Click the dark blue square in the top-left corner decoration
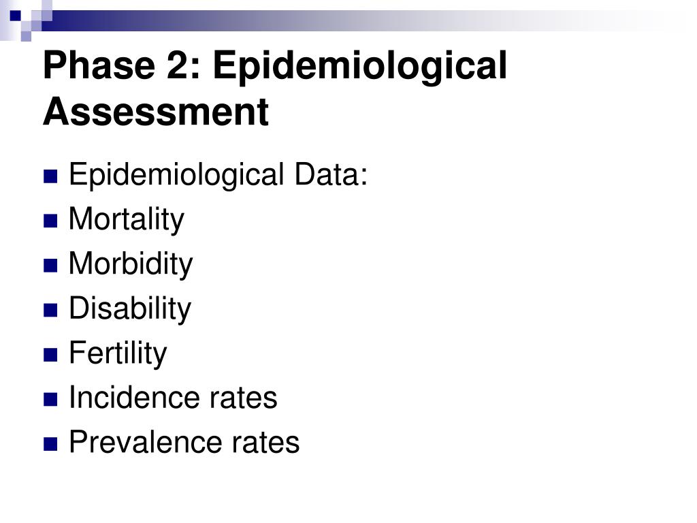697x523 pixels. [x=16, y=16]
